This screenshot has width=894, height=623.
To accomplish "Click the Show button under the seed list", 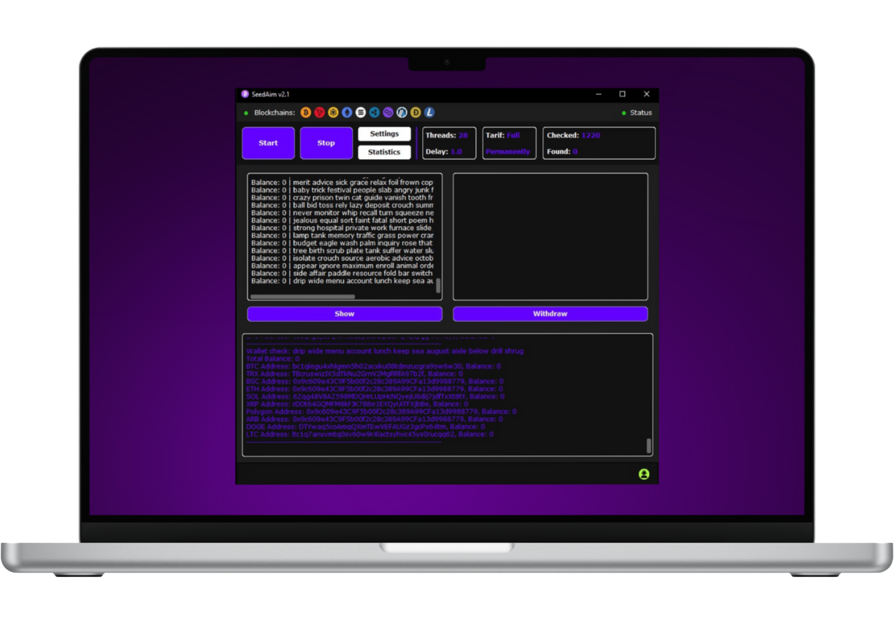I will tap(345, 314).
